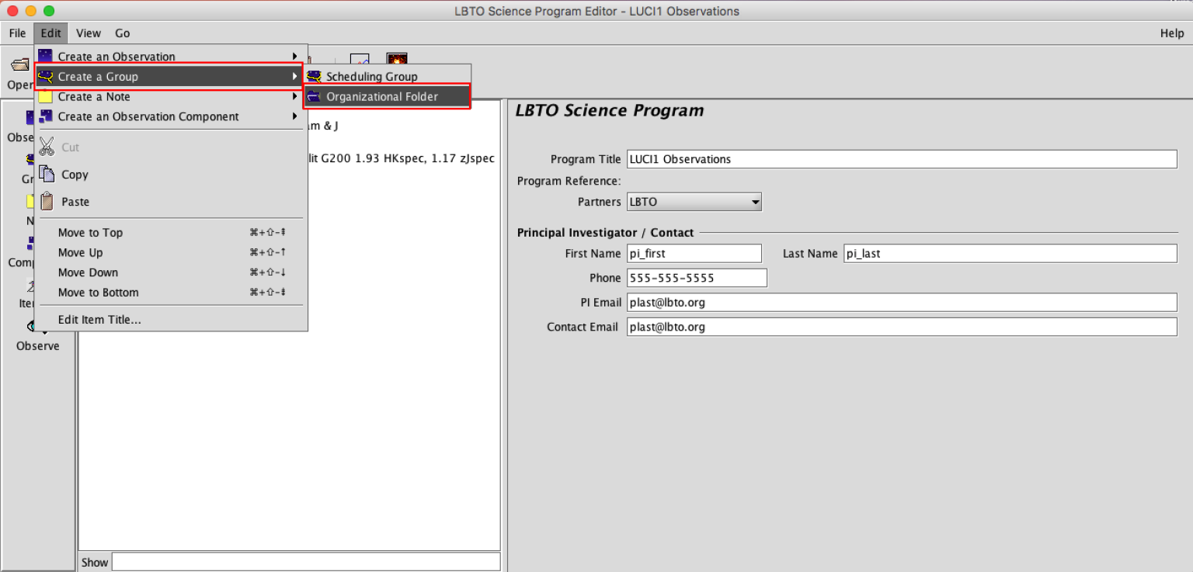Expand Create an Observation Component submenu

pyautogui.click(x=170, y=116)
